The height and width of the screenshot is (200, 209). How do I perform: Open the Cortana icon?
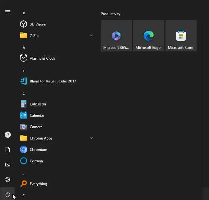(x=24, y=161)
